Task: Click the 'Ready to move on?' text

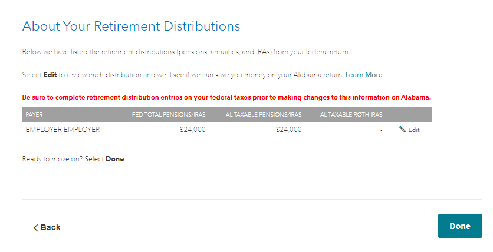Action: click(63, 159)
